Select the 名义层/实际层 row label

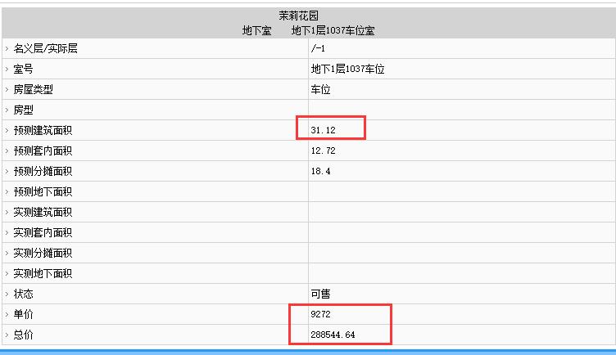point(46,48)
